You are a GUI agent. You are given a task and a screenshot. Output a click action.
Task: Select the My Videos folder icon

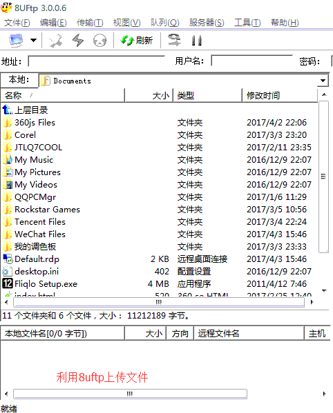pyautogui.click(x=8, y=184)
